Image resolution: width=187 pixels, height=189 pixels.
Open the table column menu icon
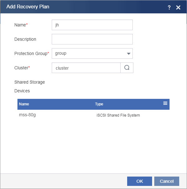[x=165, y=103]
